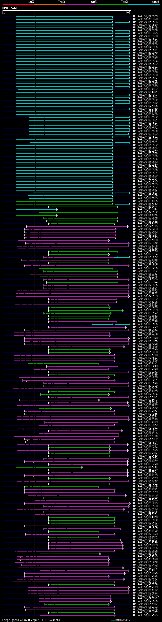Select the UniRef100_Q9MBE8 label
This screenshot has height=622, width=162.
point(145,240)
